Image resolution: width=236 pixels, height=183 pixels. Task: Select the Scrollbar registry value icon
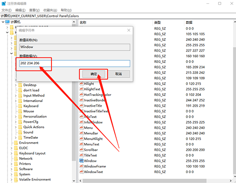coord(81,150)
